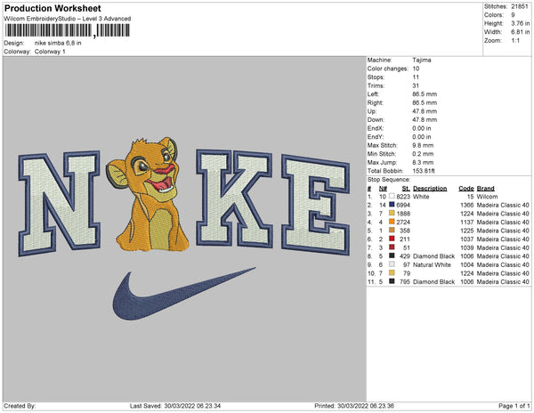
Task: Click the 'Colorway 1' value
Action: click(50, 52)
